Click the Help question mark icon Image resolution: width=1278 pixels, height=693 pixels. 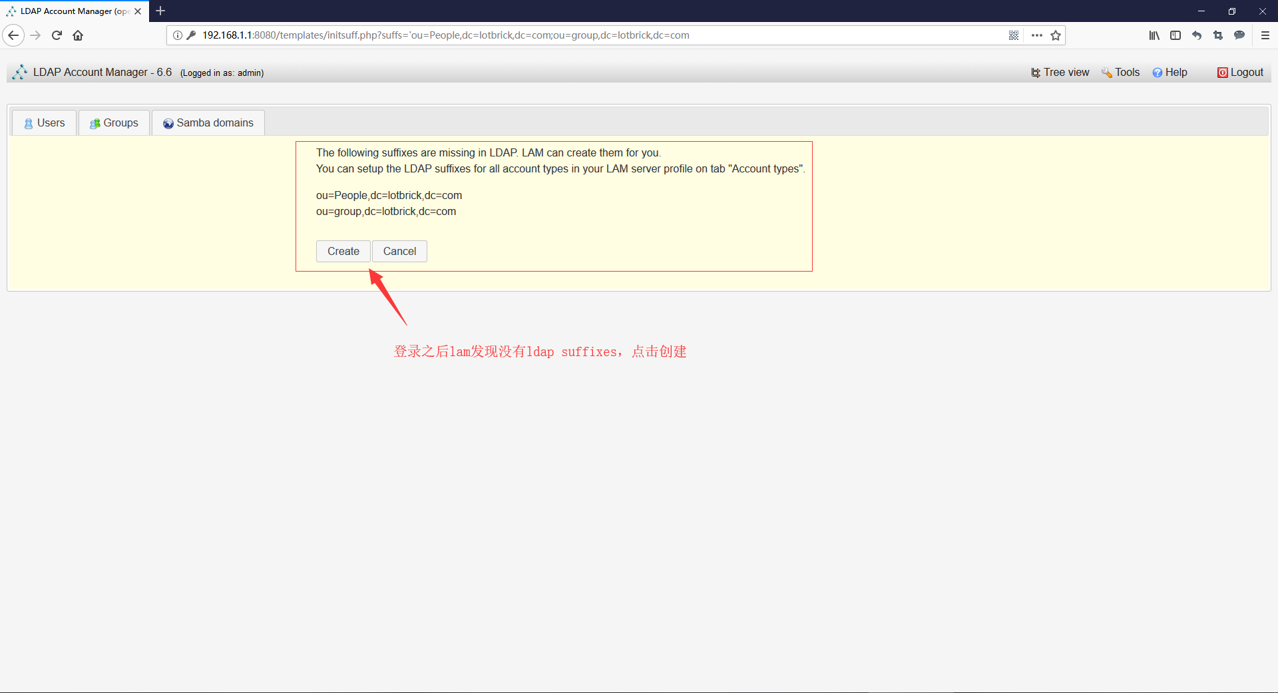click(1158, 73)
